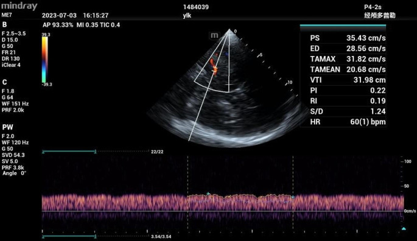Image resolution: width=417 pixels, height=241 pixels.
Task: Click the end cyan caliper on the trace
Action: pos(293,197)
